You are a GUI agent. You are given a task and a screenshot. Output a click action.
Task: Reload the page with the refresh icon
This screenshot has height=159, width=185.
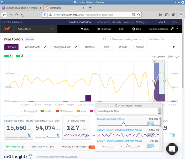click(17, 15)
